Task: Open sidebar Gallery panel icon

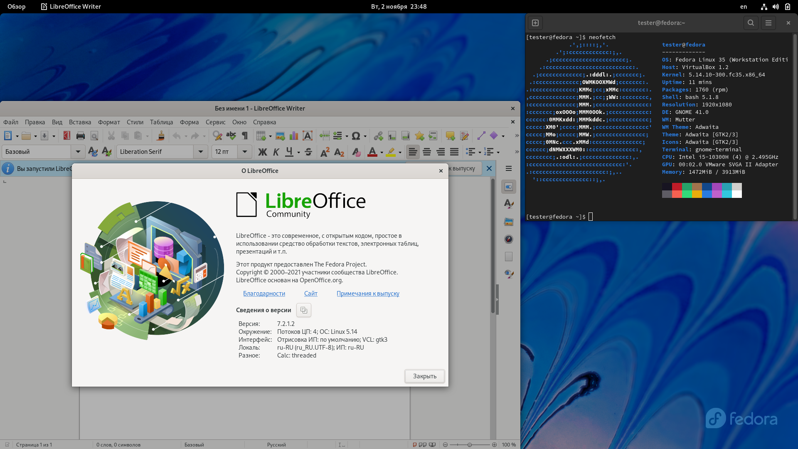Action: (x=509, y=222)
